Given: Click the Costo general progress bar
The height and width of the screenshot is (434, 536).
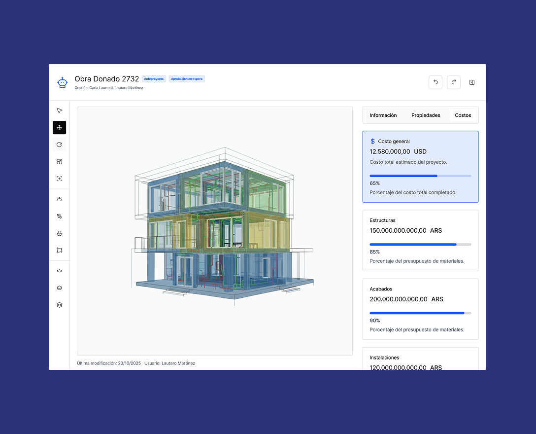Looking at the screenshot, I should coord(420,176).
